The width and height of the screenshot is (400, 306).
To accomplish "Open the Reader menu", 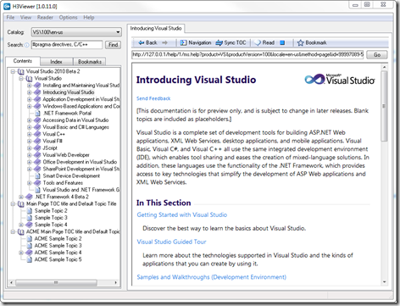I will (45, 18).
